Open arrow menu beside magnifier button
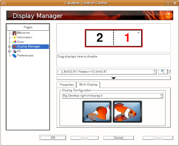 [169, 72]
